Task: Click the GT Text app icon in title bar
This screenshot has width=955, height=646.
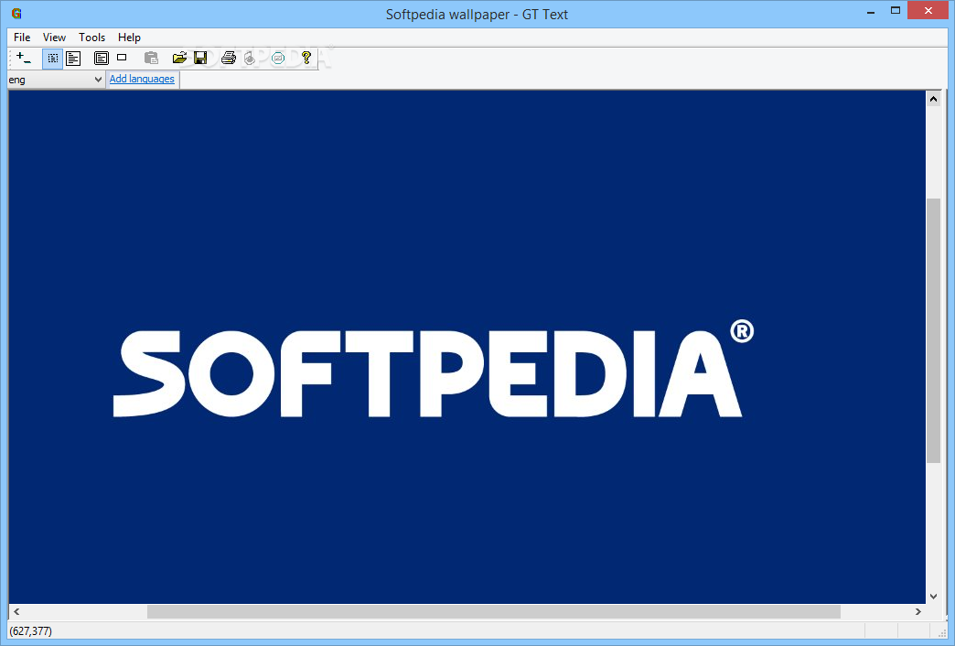Action: point(16,14)
